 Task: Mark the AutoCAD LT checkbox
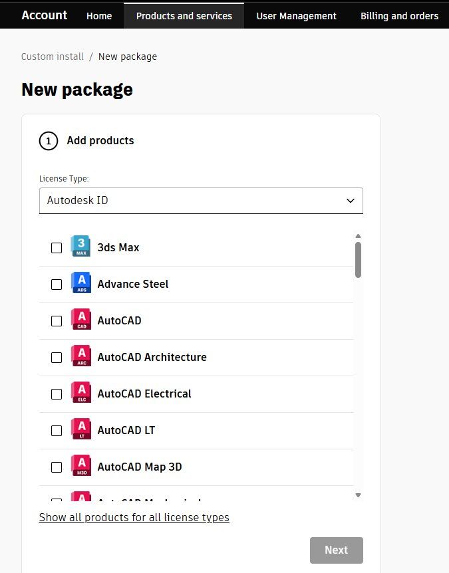point(57,431)
